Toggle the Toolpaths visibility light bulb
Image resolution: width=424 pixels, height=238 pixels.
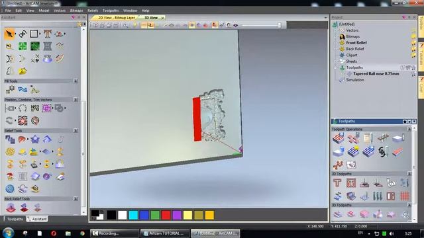pos(413,67)
